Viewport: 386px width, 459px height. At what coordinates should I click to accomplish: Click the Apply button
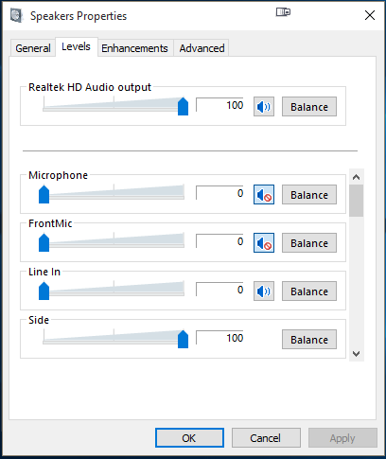point(342,438)
